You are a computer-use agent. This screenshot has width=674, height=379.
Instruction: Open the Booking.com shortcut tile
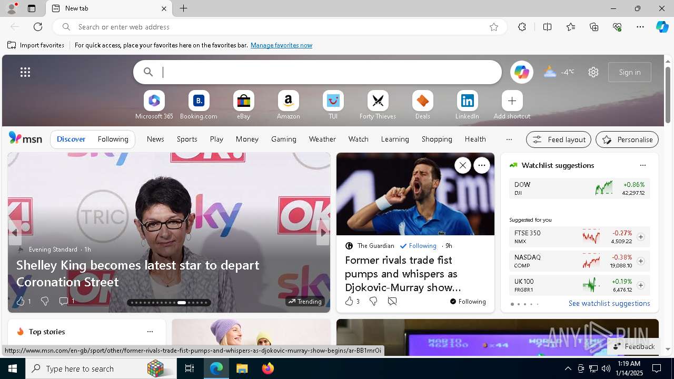(199, 105)
